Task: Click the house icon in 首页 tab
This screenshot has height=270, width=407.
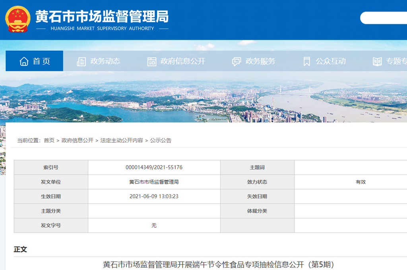Action: 24,61
